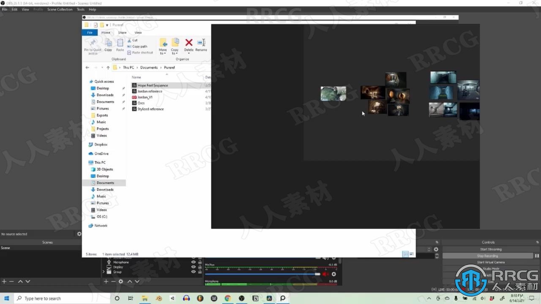Open Notion from the taskbar
This screenshot has height=304, width=541.
(x=255, y=298)
